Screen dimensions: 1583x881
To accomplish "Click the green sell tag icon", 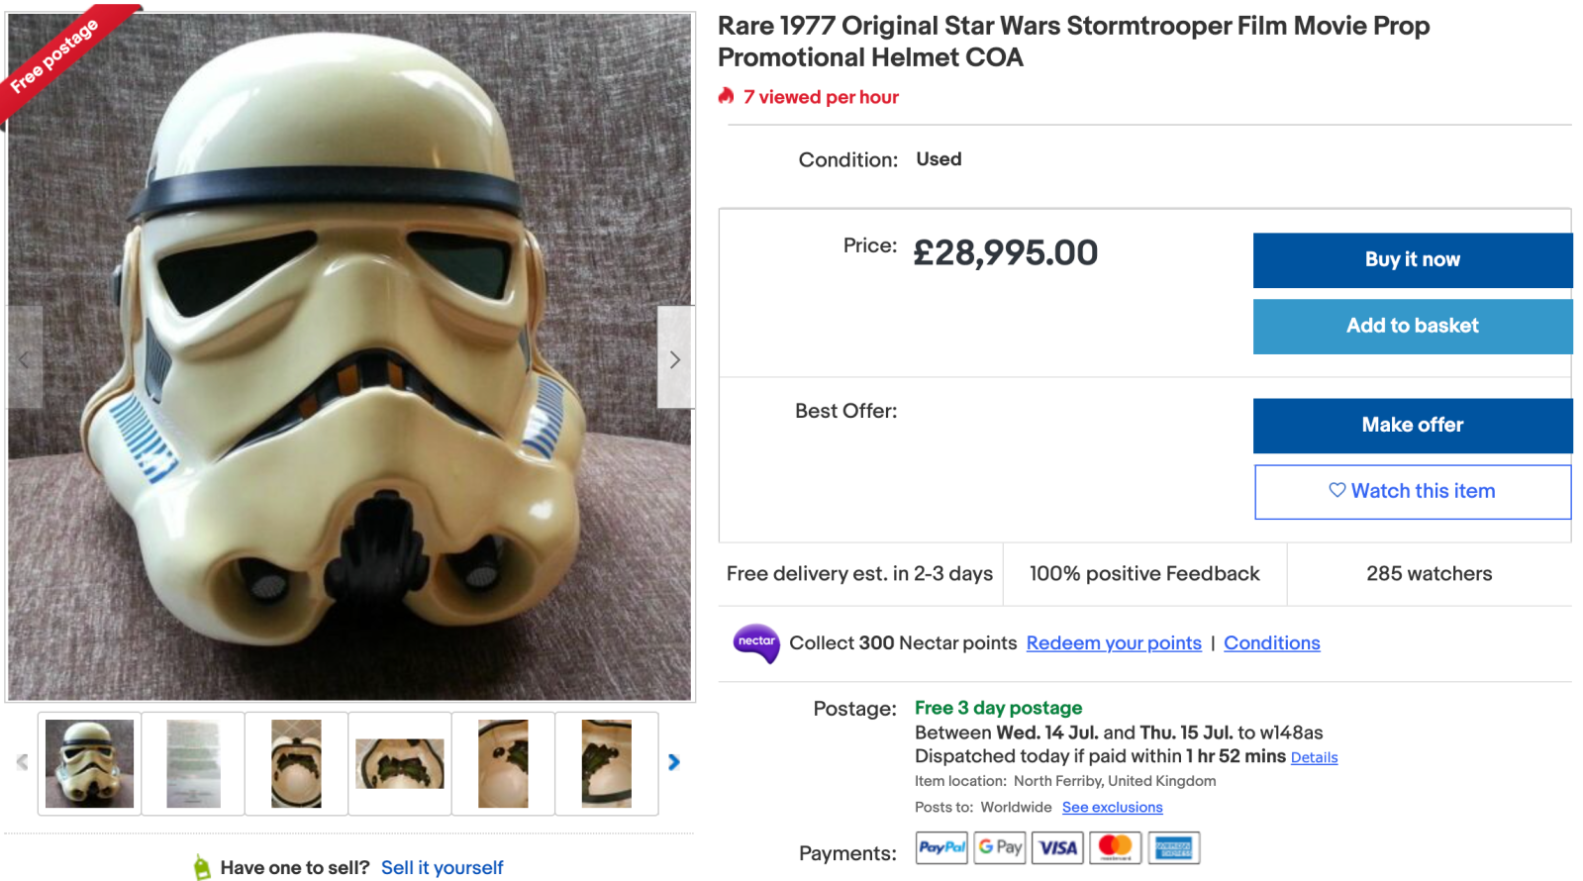I will point(202,868).
